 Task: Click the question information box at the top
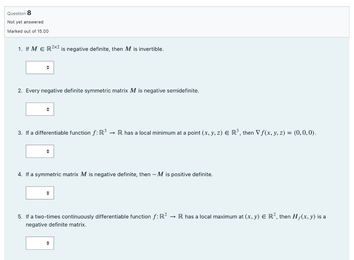177,21
